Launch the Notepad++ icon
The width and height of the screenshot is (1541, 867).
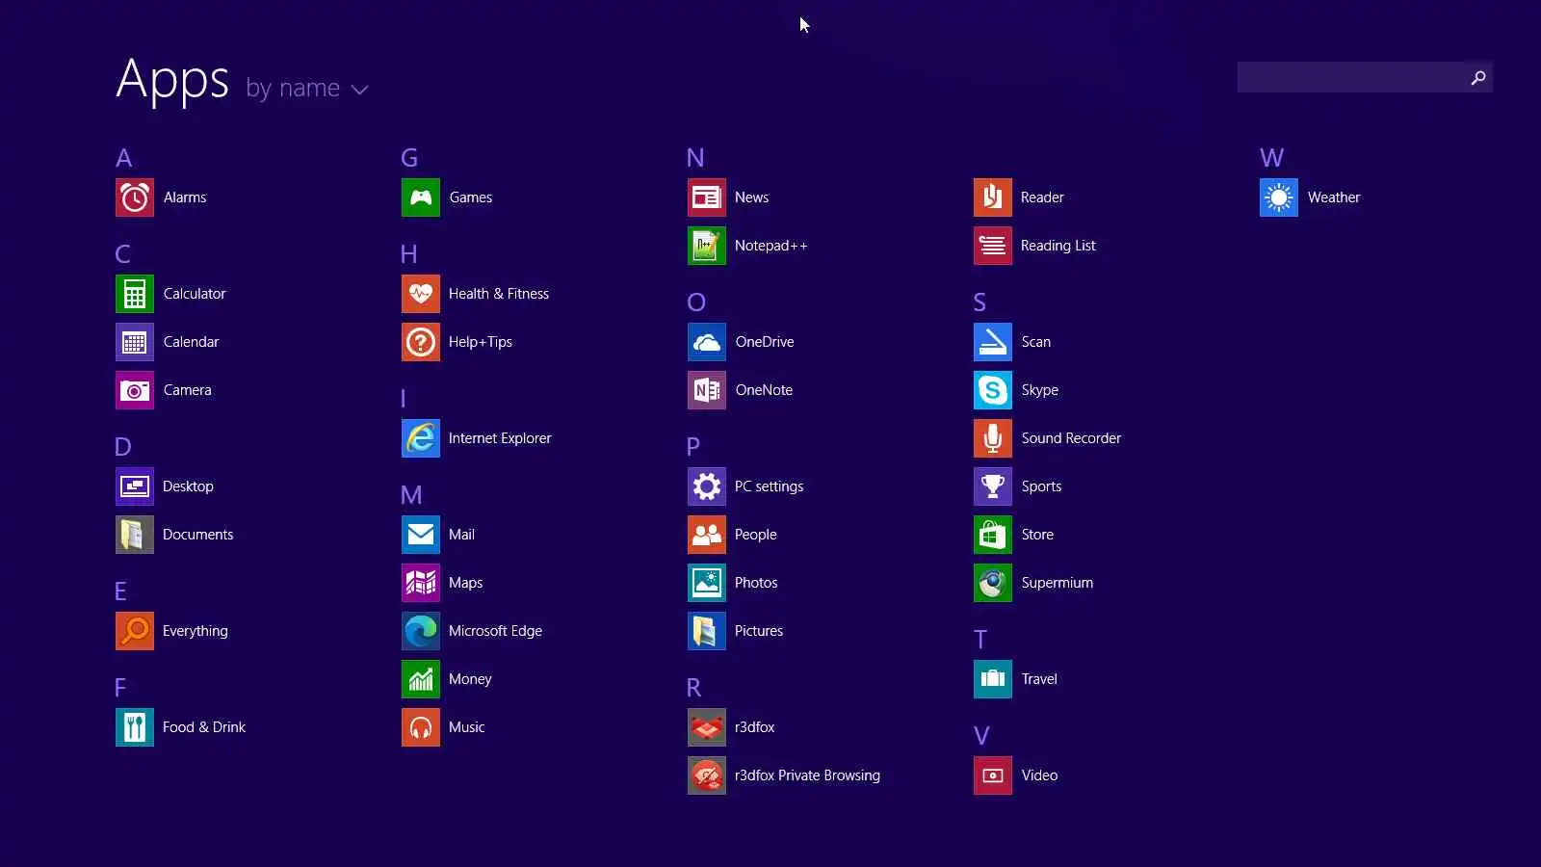[707, 246]
